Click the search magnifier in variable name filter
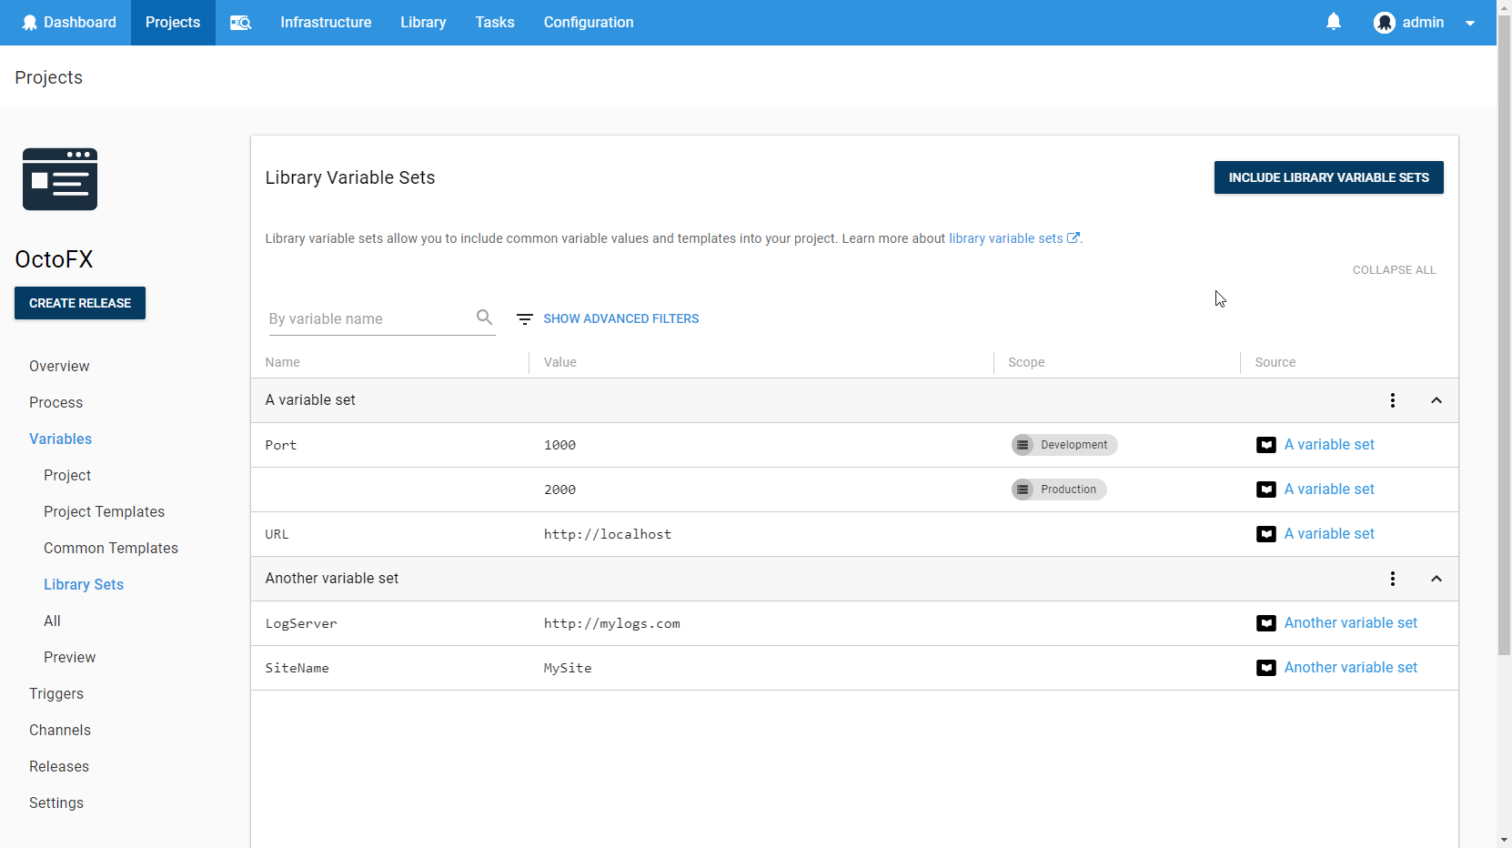This screenshot has width=1512, height=848. 484,318
